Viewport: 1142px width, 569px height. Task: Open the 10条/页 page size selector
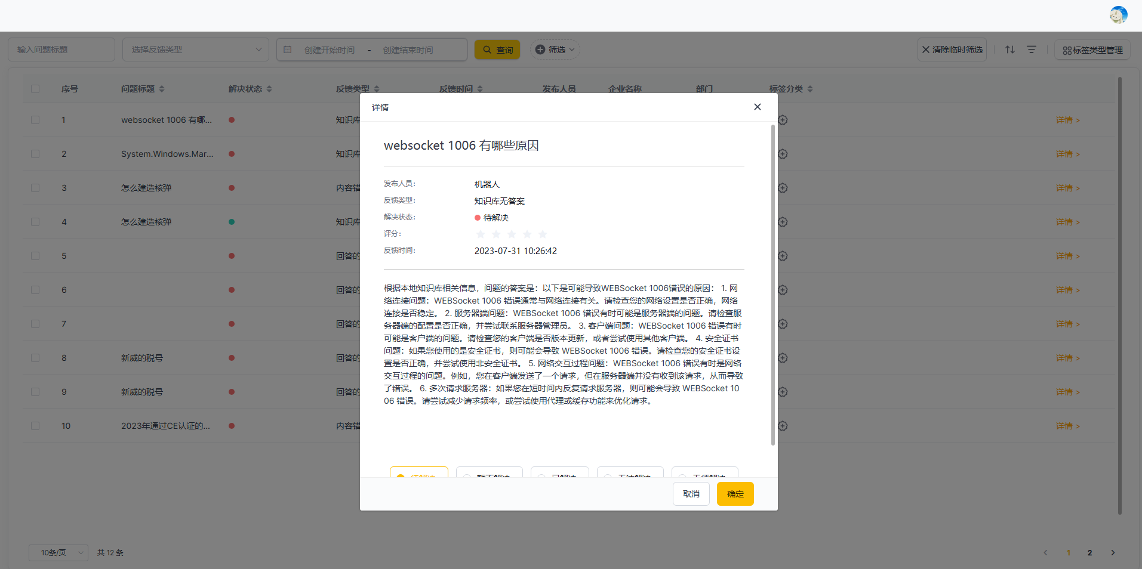(x=59, y=553)
